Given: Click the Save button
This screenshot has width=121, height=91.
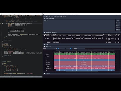Looking at the screenshot, I should 118,20.
